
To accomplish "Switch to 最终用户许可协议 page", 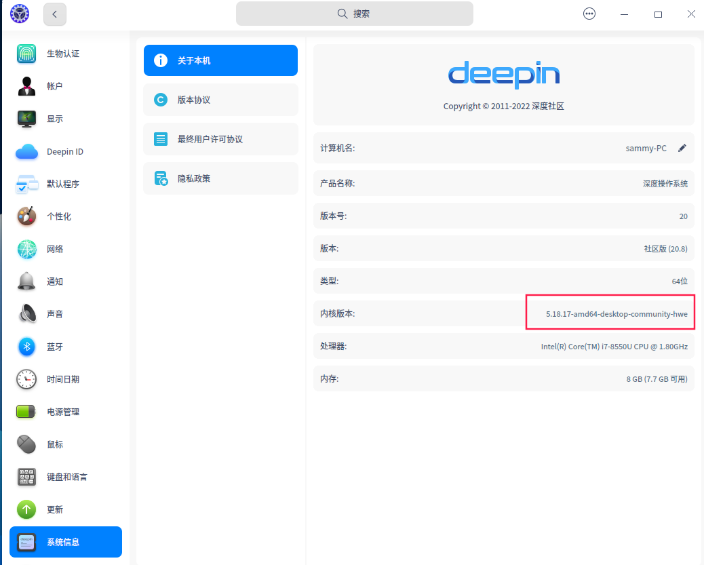I will click(220, 139).
